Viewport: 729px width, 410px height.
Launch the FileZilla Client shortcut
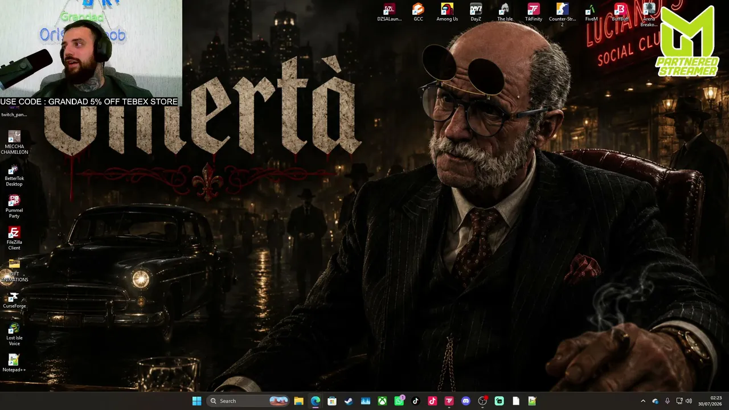[x=14, y=239]
